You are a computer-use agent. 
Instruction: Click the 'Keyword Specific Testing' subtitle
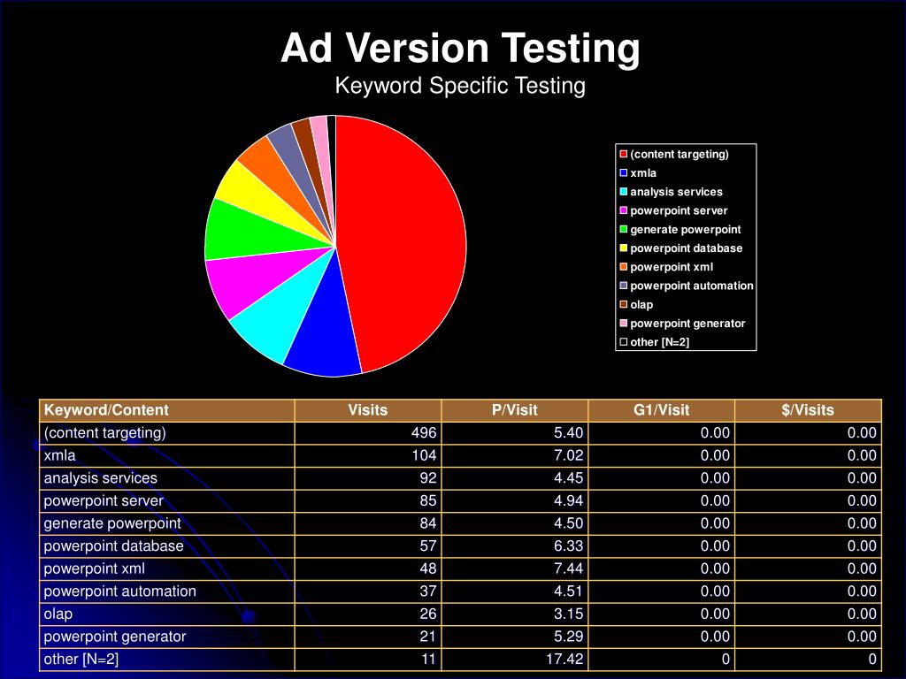click(460, 86)
